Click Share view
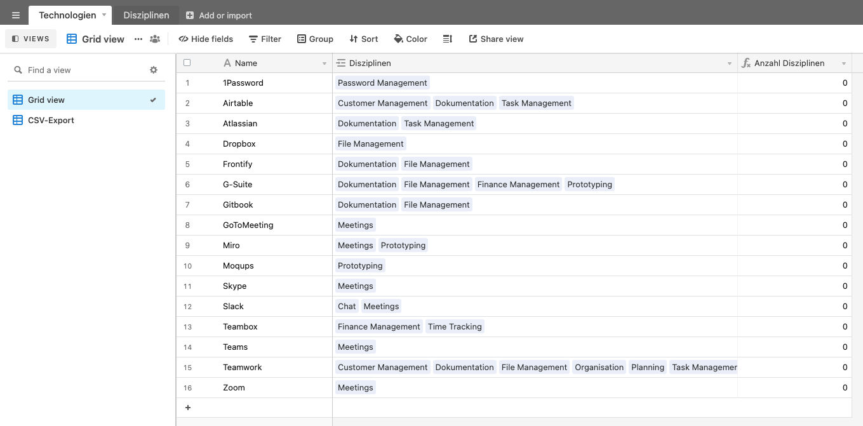The height and width of the screenshot is (426, 863). (496, 39)
